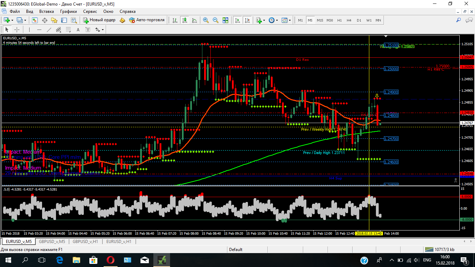Zoom in on the chart
This screenshot has width=475, height=267.
(206, 20)
